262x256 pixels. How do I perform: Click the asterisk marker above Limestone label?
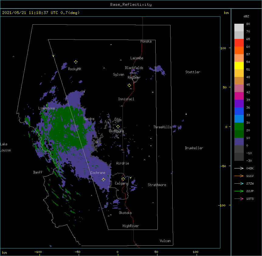[x=47, y=105]
